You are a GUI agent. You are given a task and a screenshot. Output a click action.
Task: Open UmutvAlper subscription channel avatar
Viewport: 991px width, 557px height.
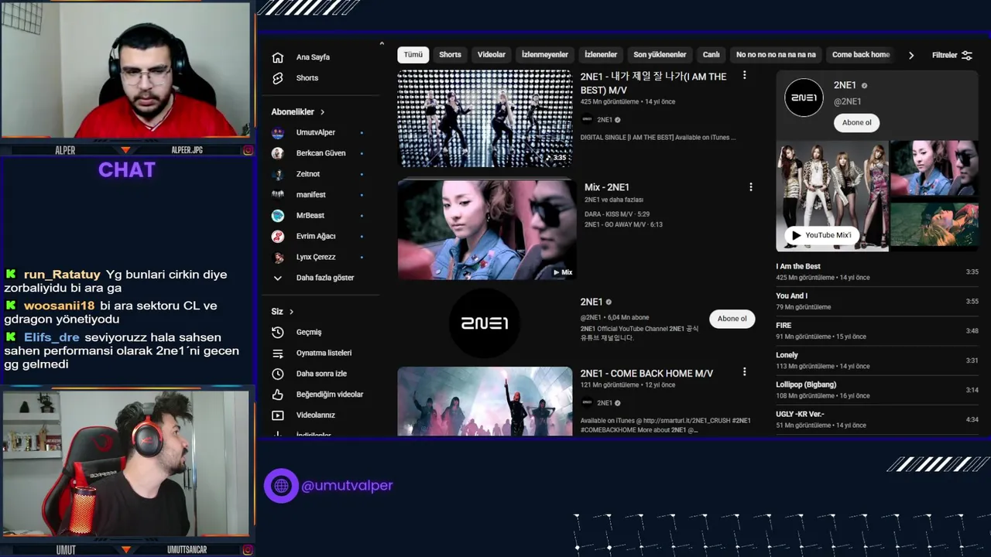point(278,132)
